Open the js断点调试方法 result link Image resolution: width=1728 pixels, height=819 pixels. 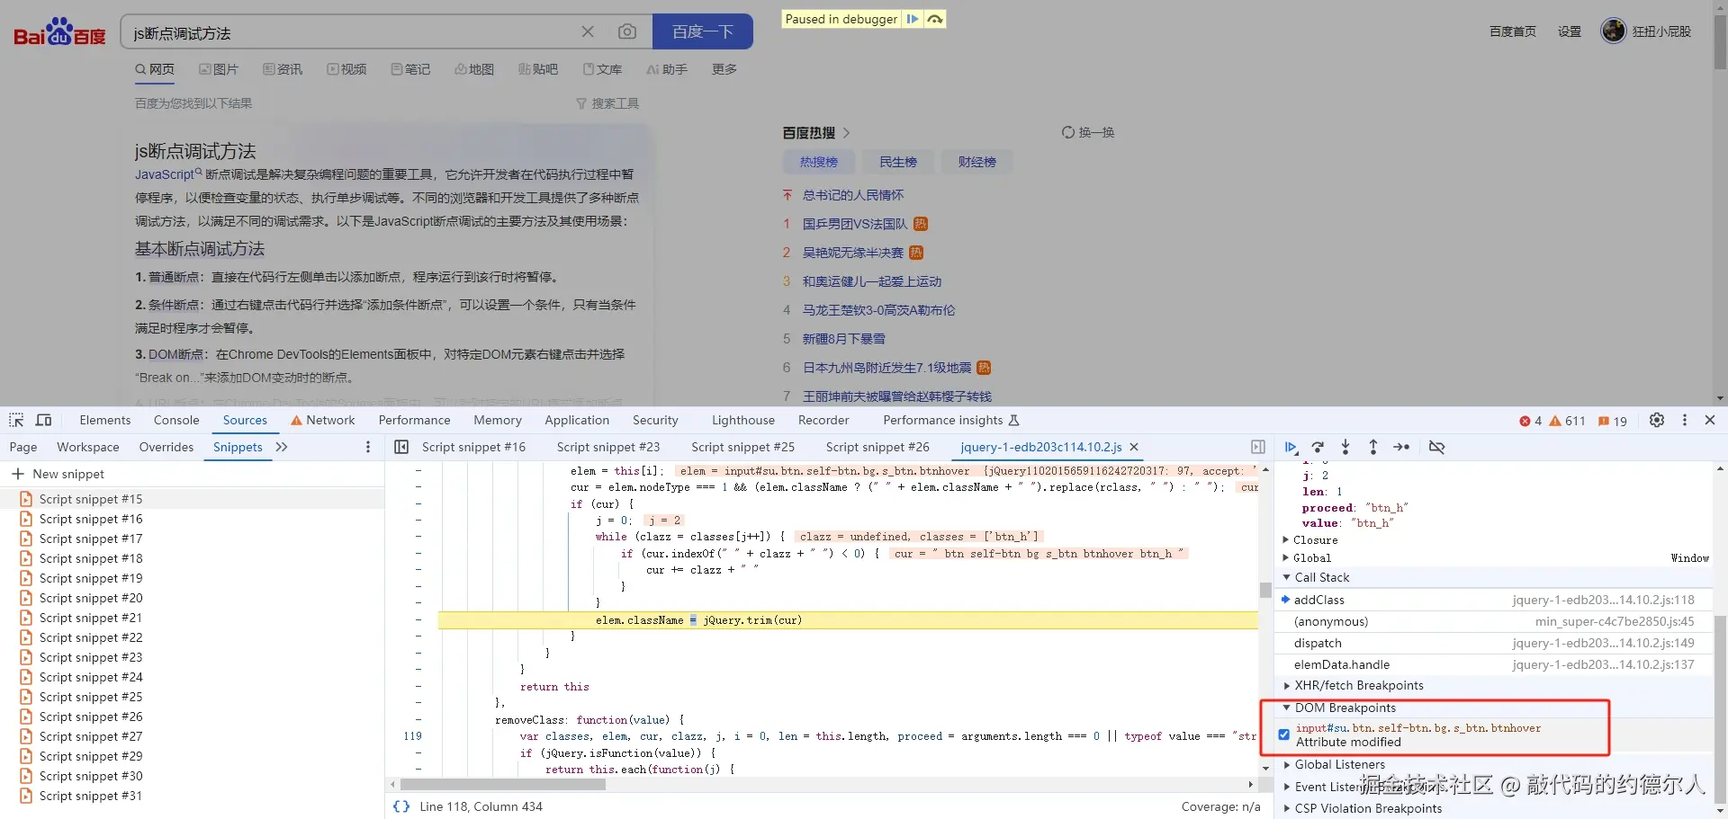(x=194, y=150)
